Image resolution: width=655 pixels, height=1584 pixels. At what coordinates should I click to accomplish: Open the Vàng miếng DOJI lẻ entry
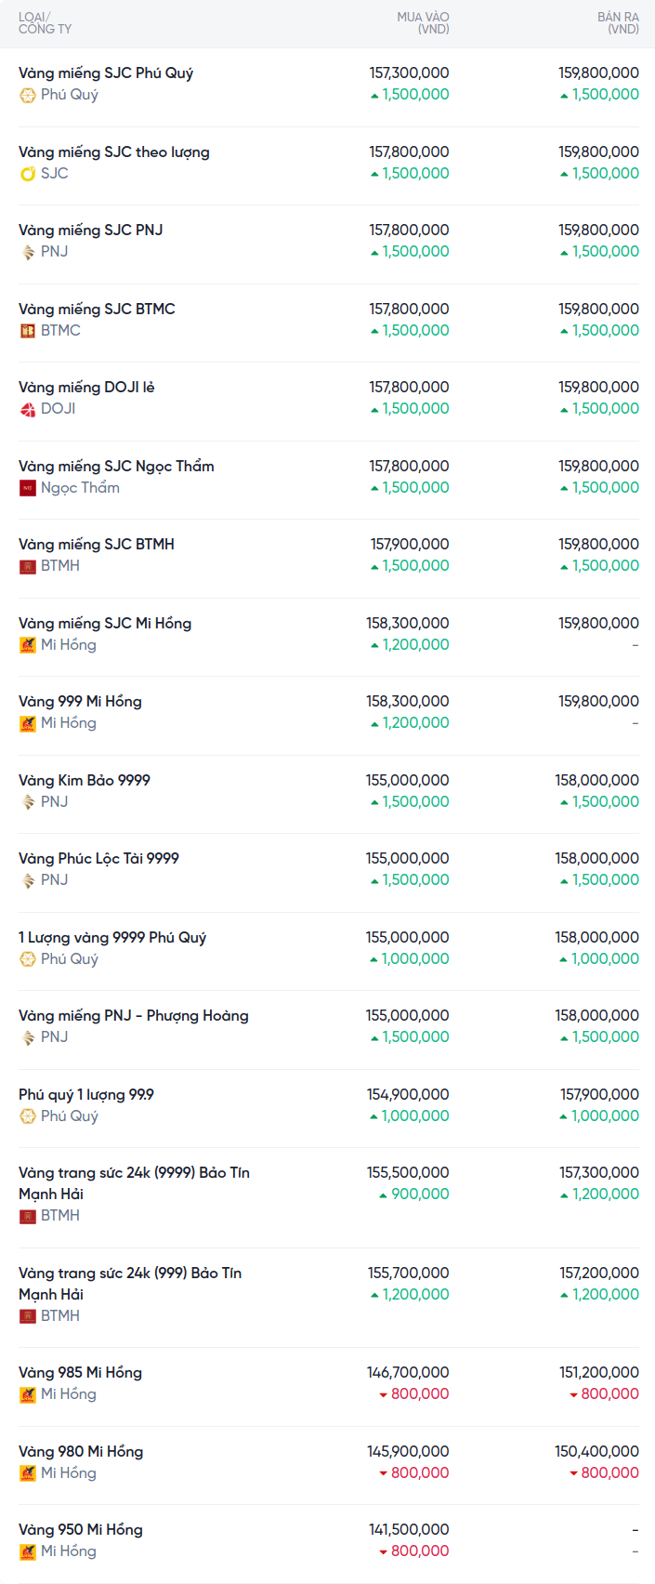point(86,388)
